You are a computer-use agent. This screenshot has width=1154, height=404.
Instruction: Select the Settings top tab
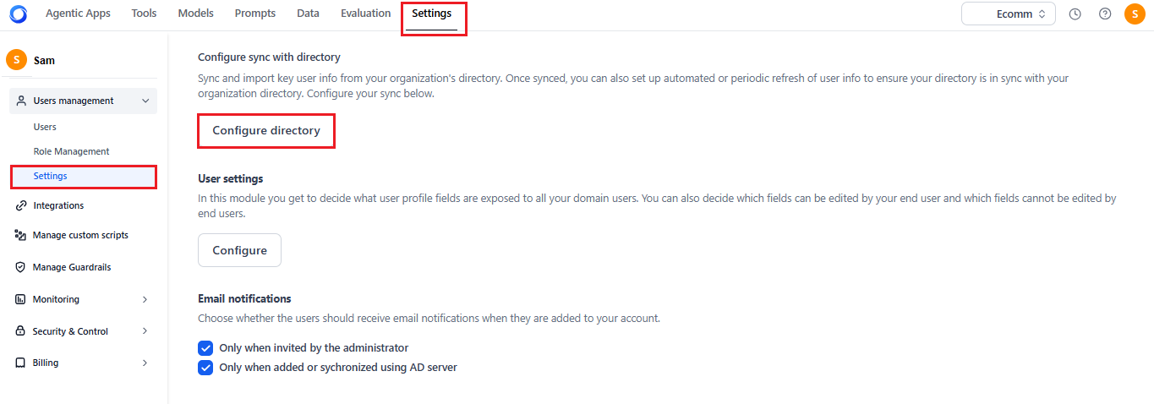pyautogui.click(x=432, y=14)
